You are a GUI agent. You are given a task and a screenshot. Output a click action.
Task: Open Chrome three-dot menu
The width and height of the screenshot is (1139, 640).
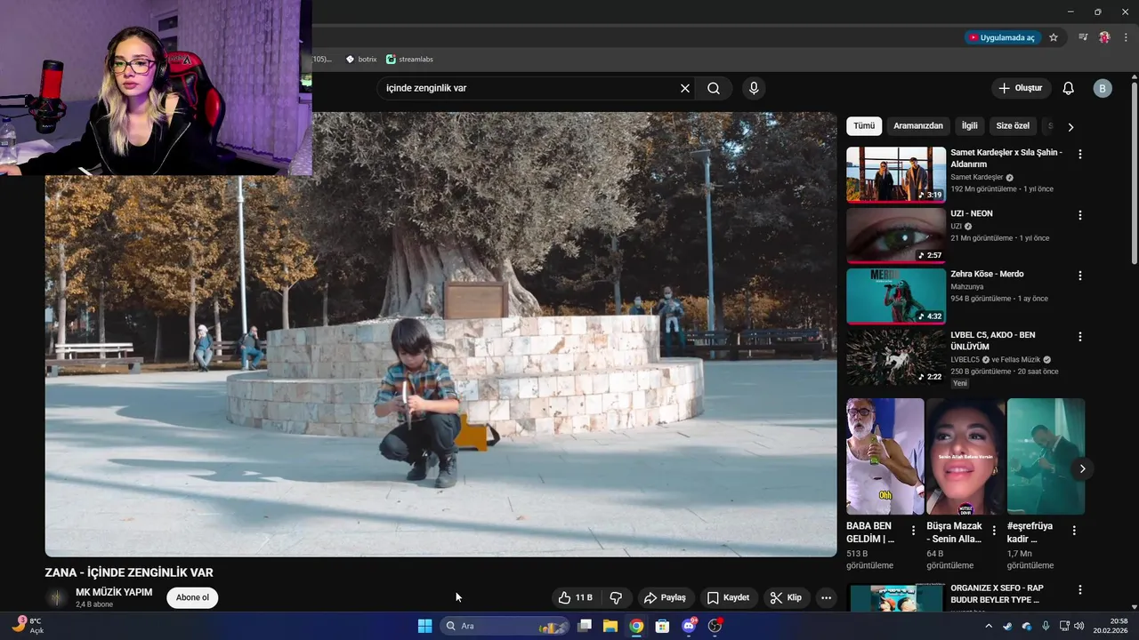[x=1126, y=37]
